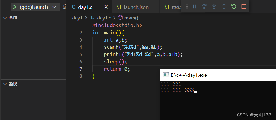Viewport: 276px width, 120px height.
Task: Step out in debug toolbar
Action: pyautogui.click(x=224, y=6)
